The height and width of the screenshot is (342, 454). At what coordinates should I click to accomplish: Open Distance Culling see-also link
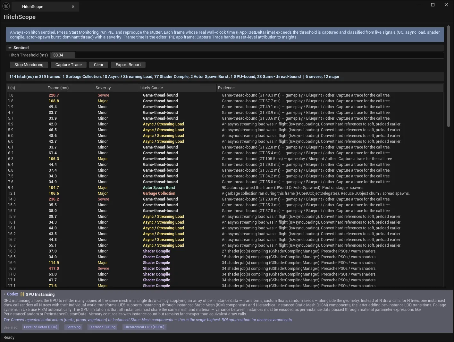click(102, 327)
